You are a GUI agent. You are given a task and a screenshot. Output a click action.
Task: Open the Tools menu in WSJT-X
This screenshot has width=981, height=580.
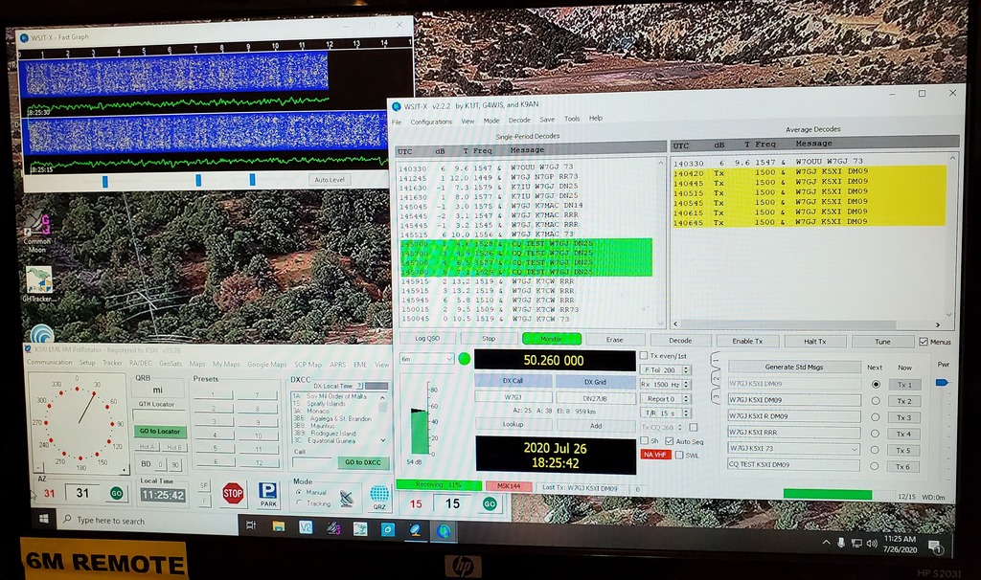tap(571, 119)
